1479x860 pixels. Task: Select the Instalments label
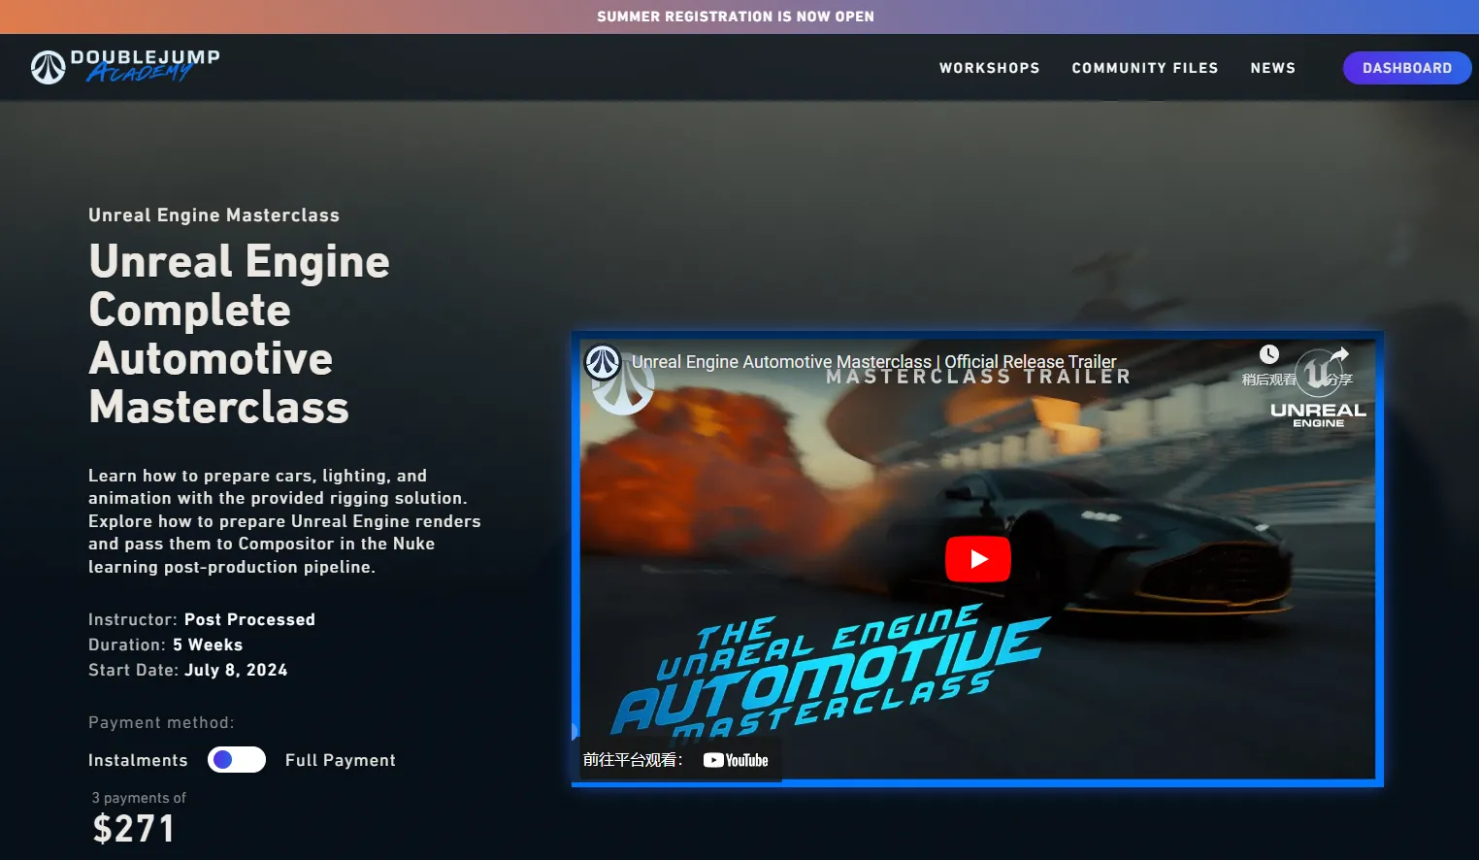[x=138, y=760]
